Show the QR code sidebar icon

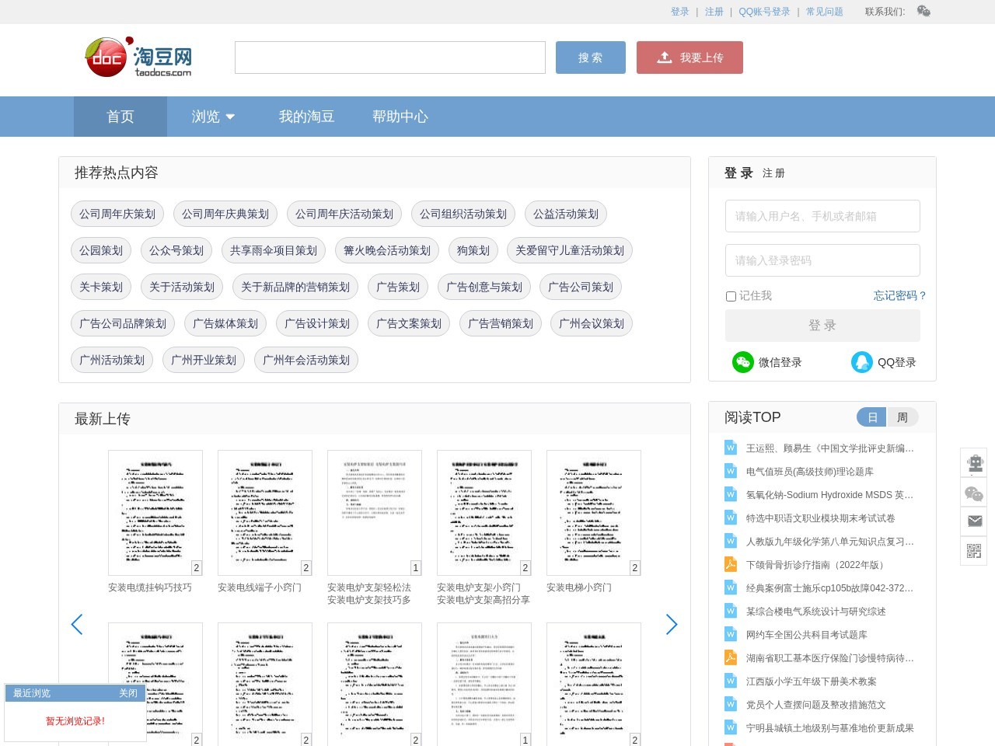pyautogui.click(x=974, y=551)
